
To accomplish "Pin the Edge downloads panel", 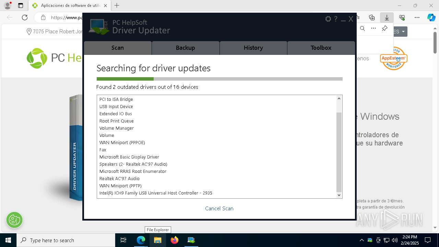I will coord(384,28).
